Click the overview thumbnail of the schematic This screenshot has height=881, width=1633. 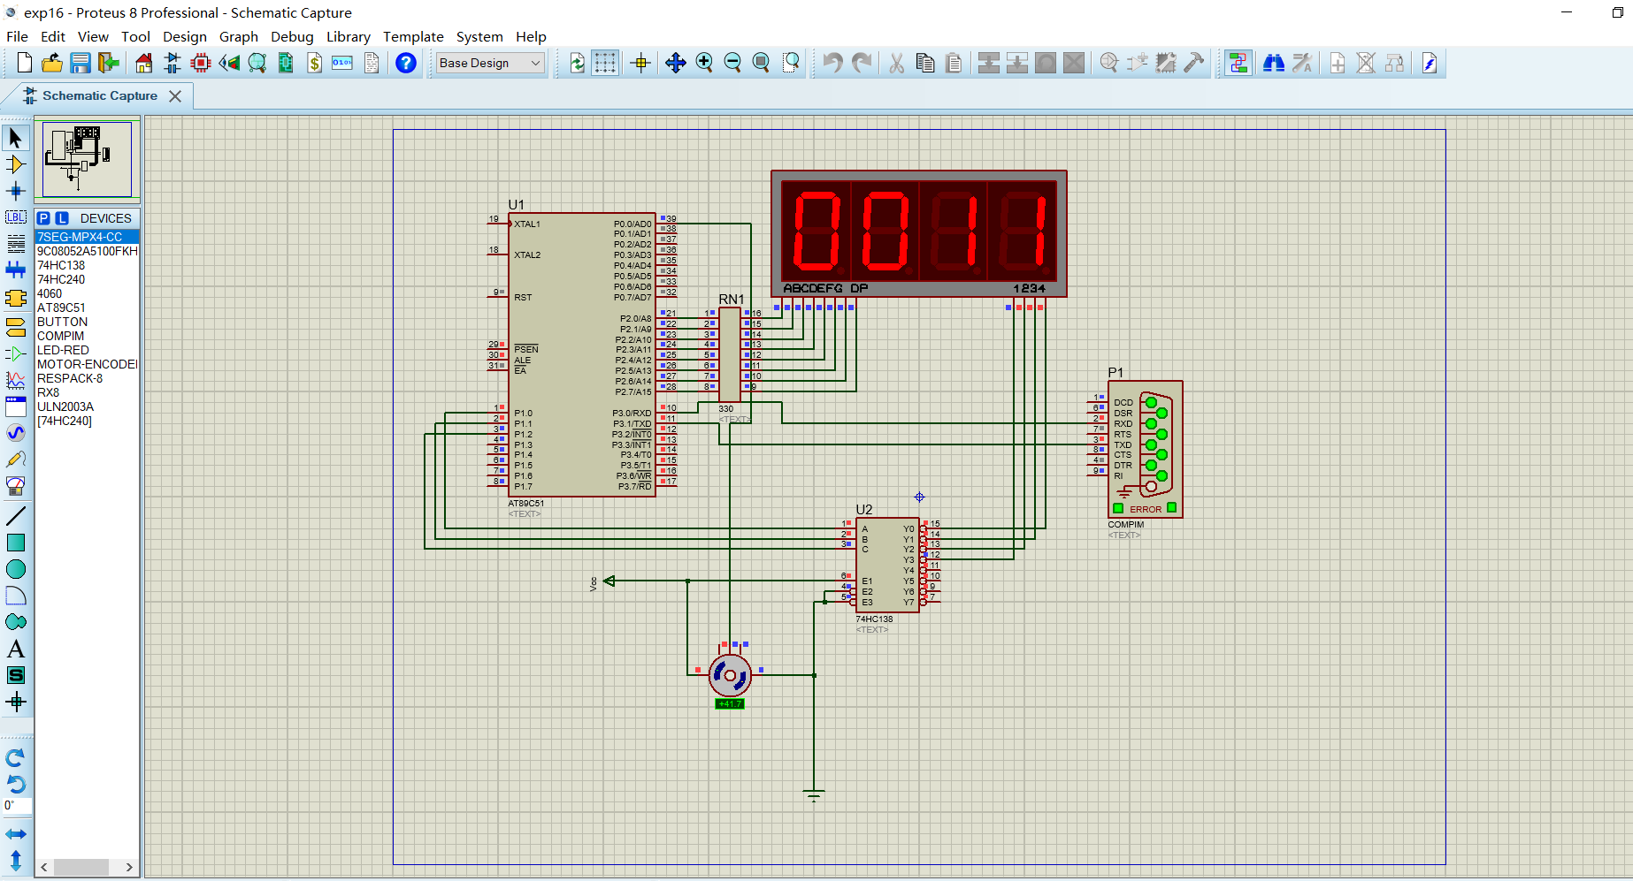click(x=87, y=159)
